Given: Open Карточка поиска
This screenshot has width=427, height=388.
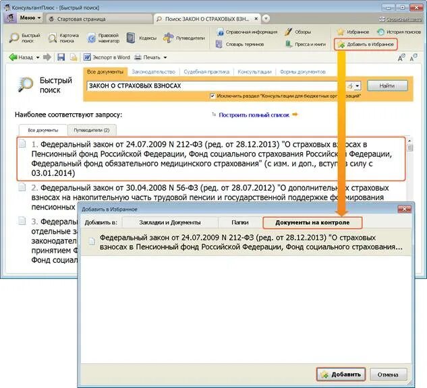Looking at the screenshot, I should [x=63, y=38].
